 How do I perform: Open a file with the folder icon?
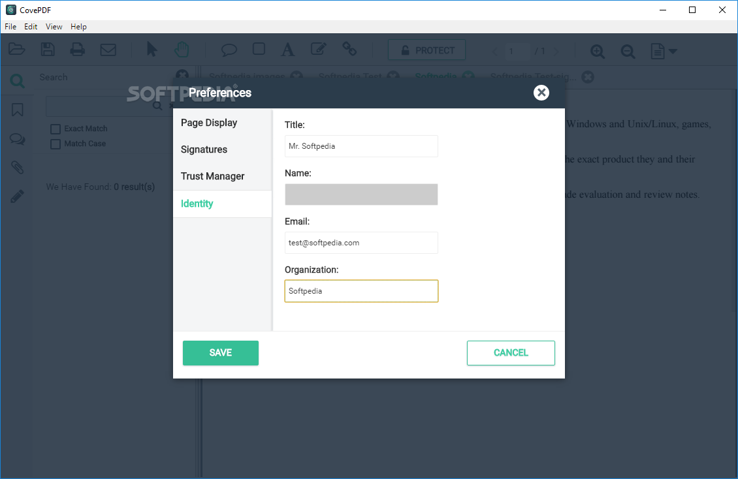coord(16,50)
